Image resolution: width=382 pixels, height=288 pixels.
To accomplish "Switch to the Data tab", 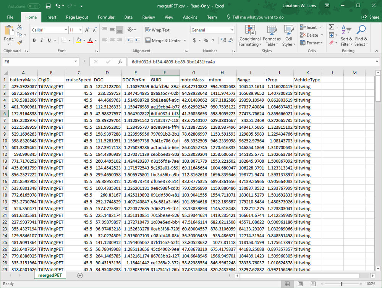I will 128,17.
